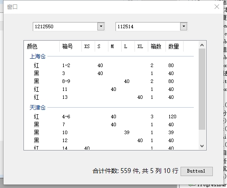Open the 112514 combo box dropdown arrow
The height and width of the screenshot is (188, 227).
[x=184, y=26]
